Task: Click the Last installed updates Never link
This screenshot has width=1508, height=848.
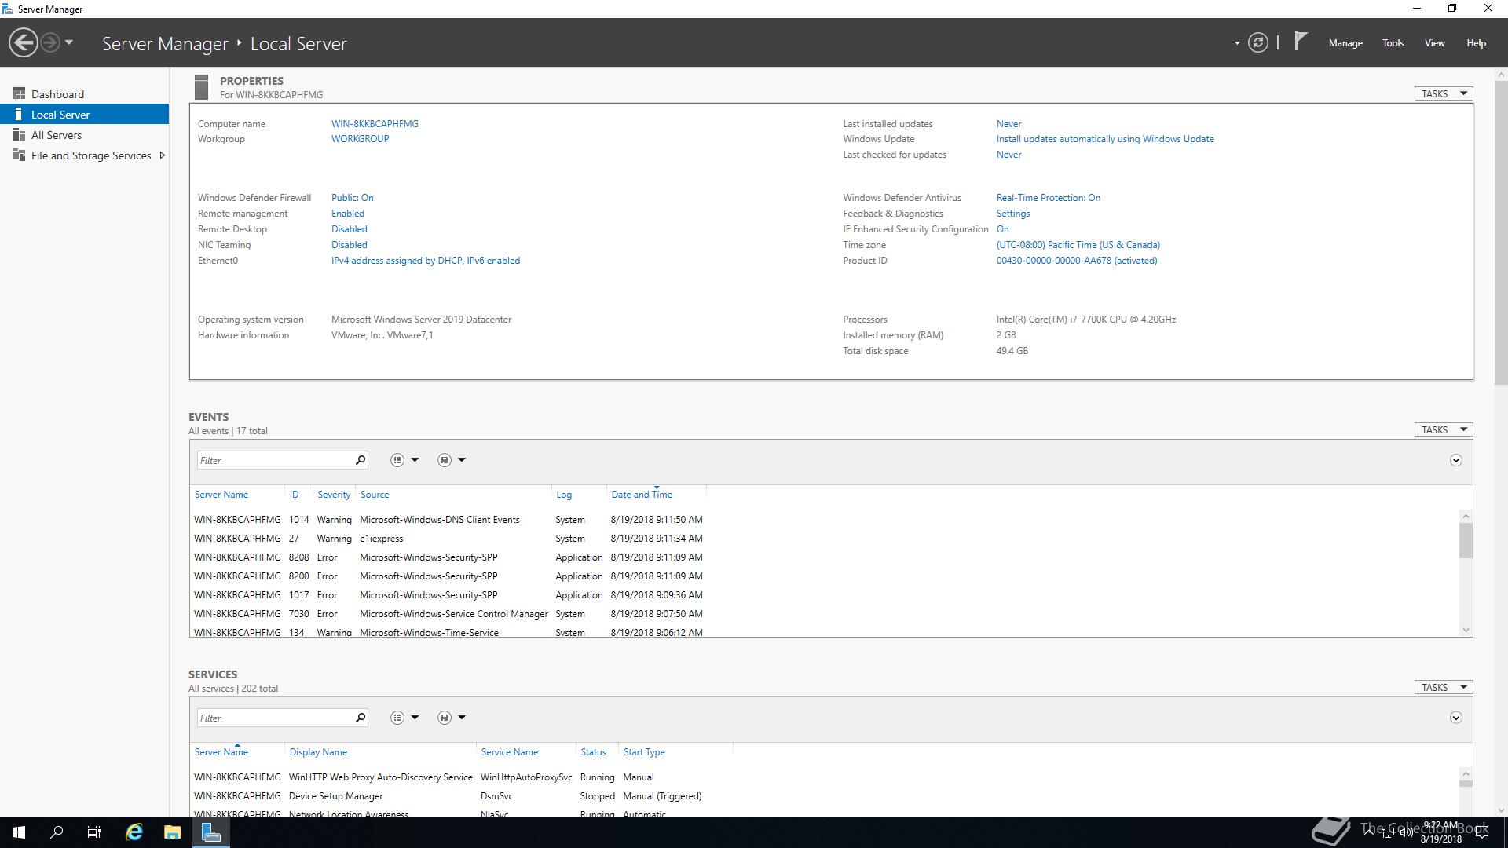Action: (x=1008, y=124)
